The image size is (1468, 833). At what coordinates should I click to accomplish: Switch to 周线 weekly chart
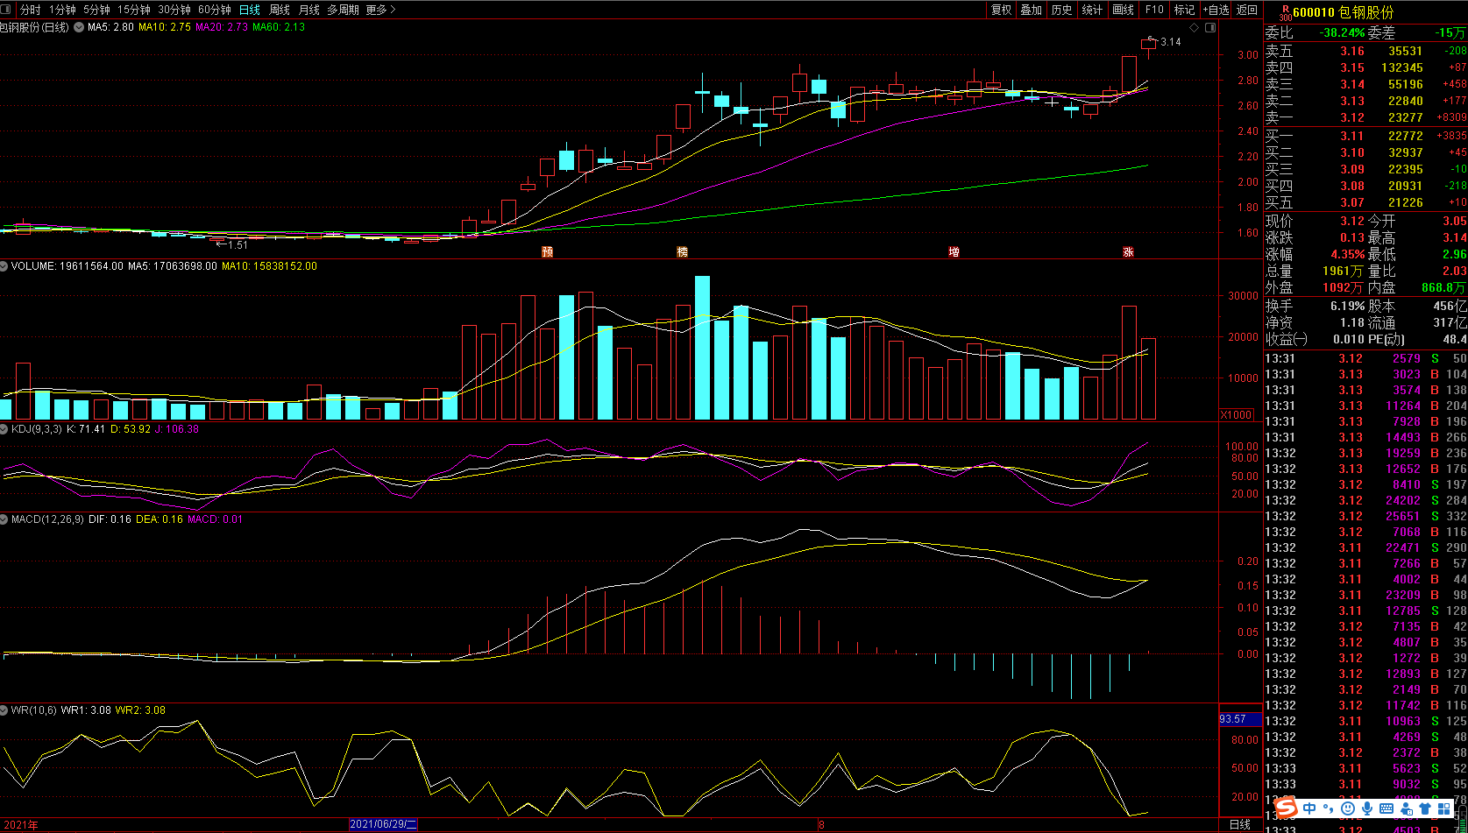(280, 10)
